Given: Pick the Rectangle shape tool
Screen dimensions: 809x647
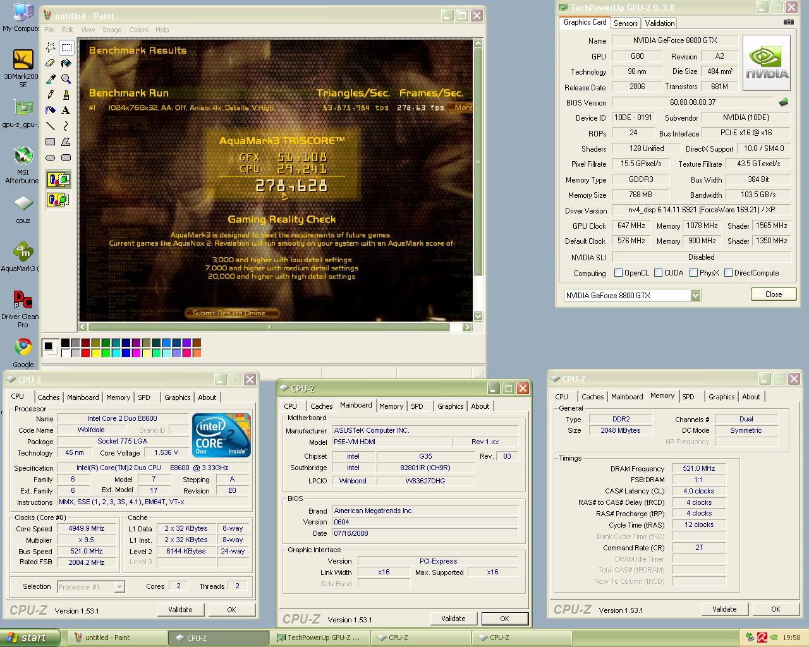Looking at the screenshot, I should click(x=51, y=142).
